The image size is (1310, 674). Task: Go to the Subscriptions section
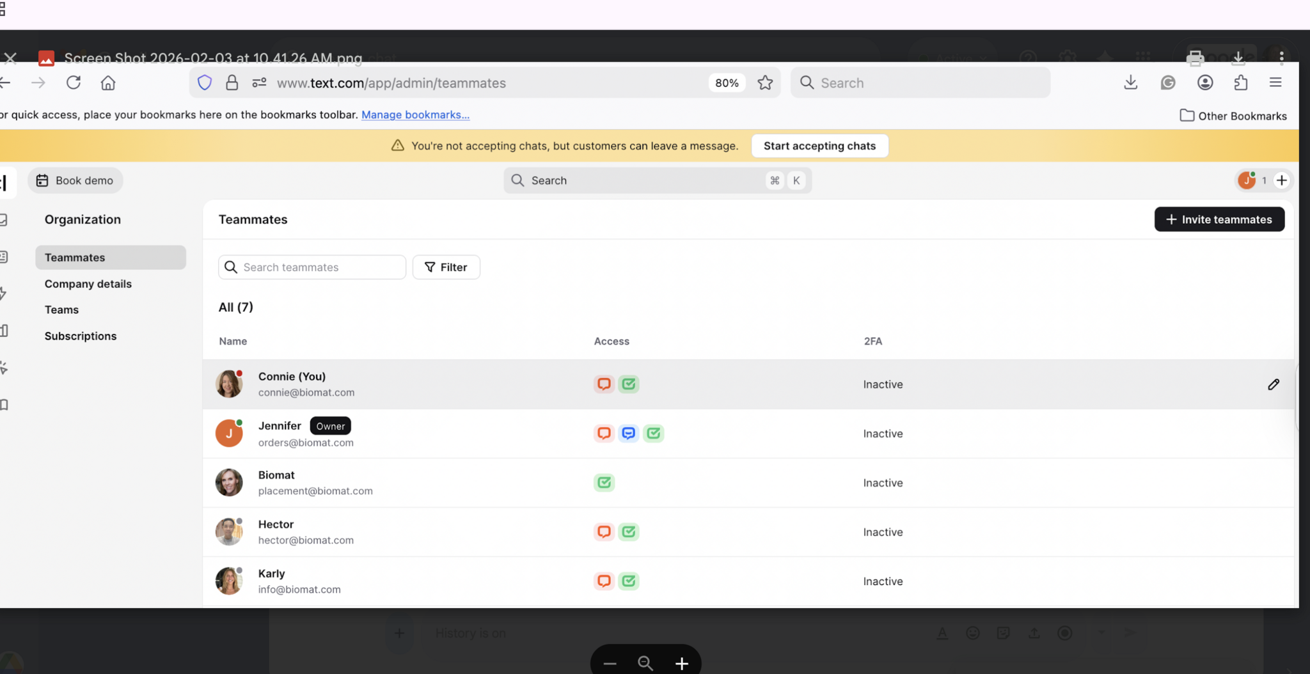coord(81,336)
